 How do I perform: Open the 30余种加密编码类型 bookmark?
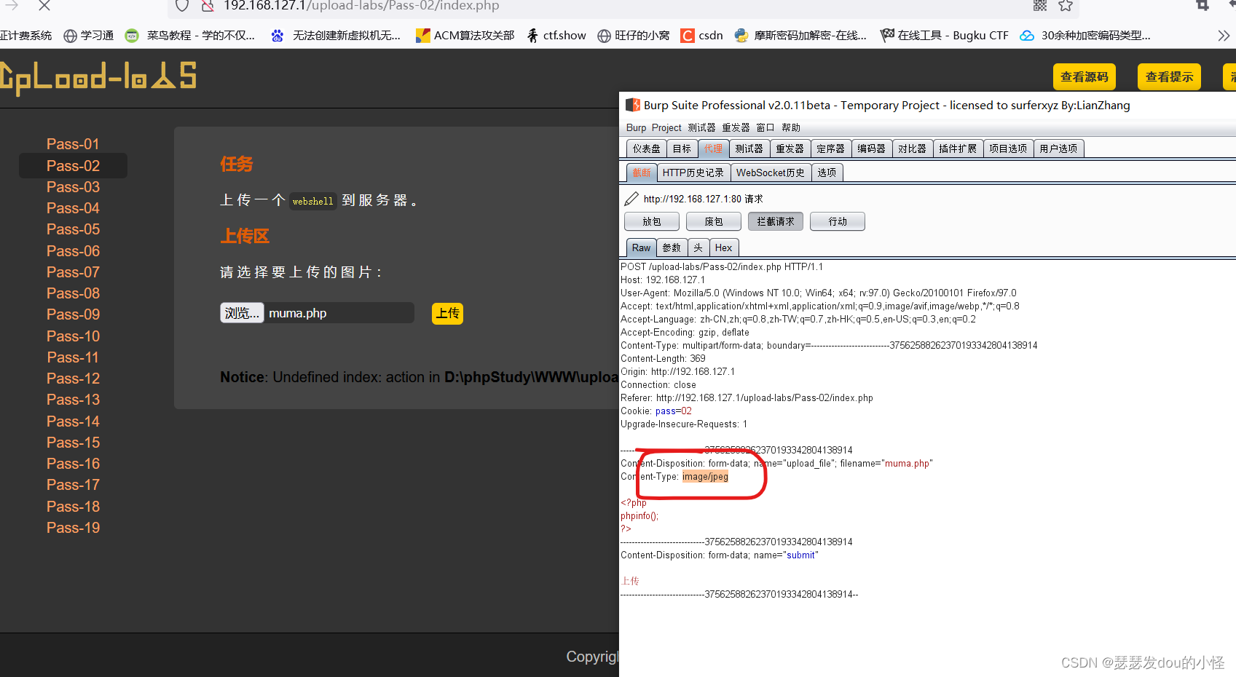click(1085, 36)
